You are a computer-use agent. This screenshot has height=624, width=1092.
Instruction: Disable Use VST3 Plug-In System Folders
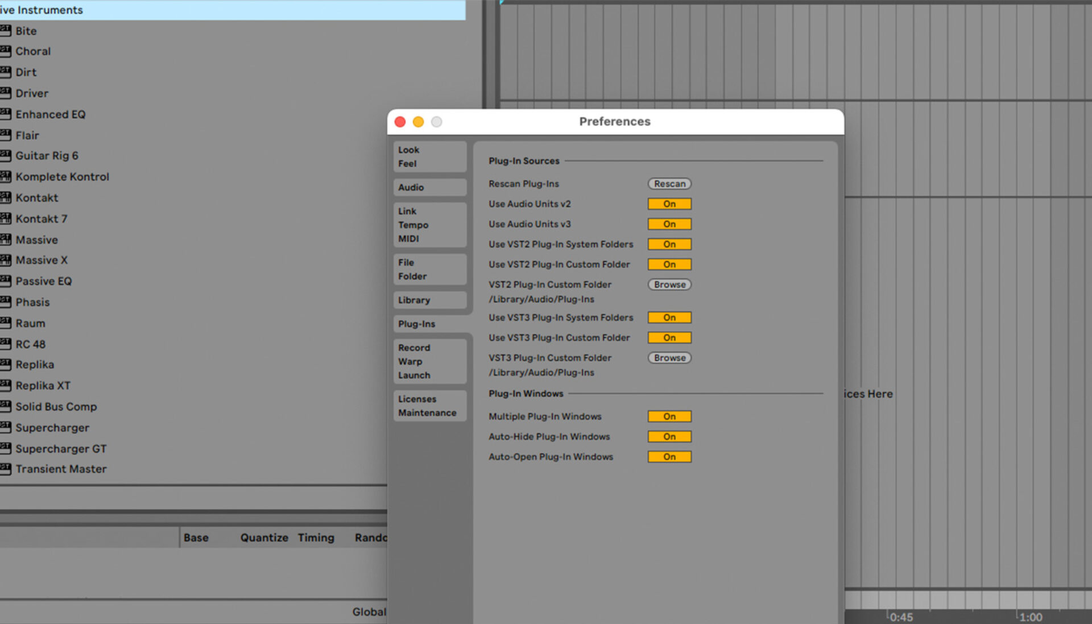click(x=669, y=317)
